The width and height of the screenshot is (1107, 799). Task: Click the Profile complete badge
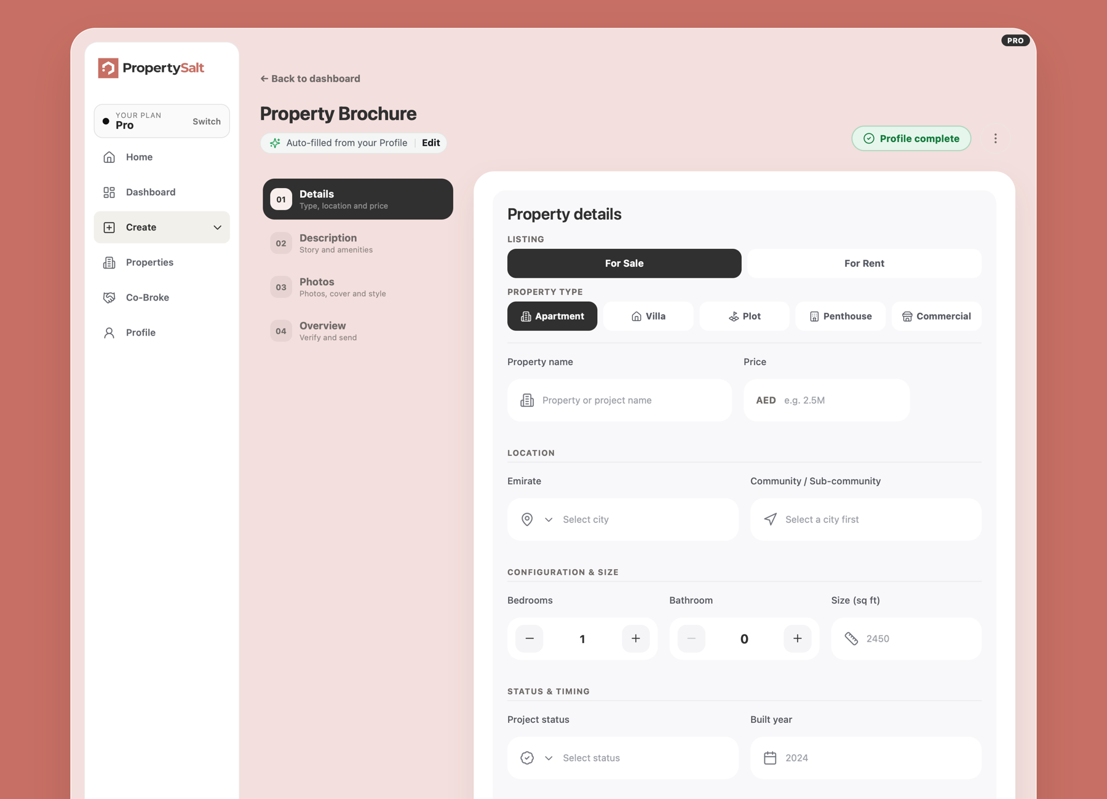click(911, 139)
